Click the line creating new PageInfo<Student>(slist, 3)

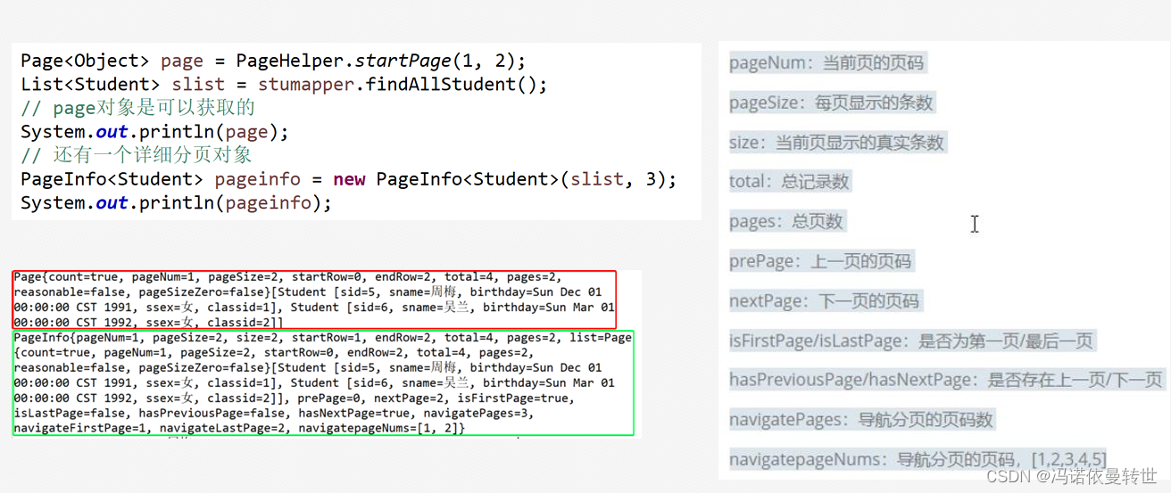tap(349, 179)
